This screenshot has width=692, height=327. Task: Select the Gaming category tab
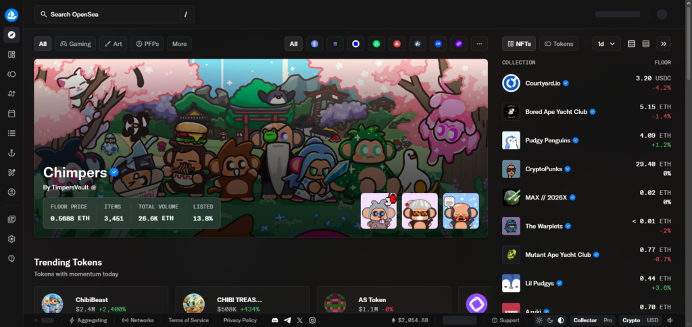tap(75, 44)
